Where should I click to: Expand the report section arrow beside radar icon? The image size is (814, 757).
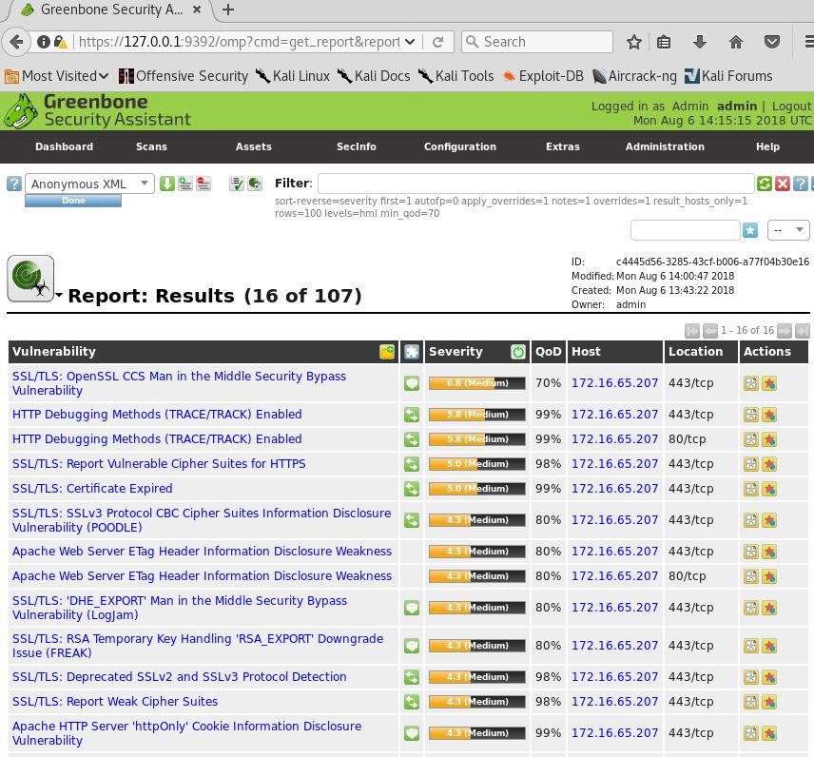point(59,296)
